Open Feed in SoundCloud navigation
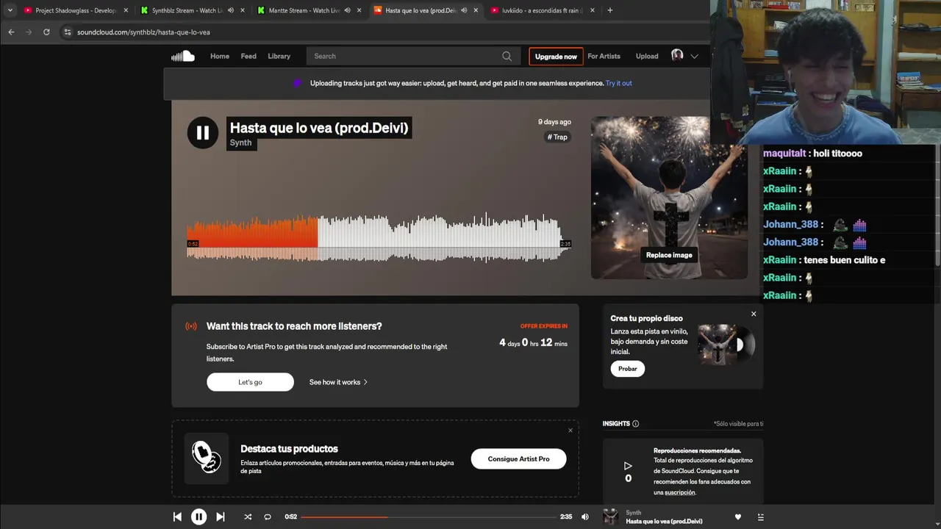The height and width of the screenshot is (529, 941). [x=248, y=56]
